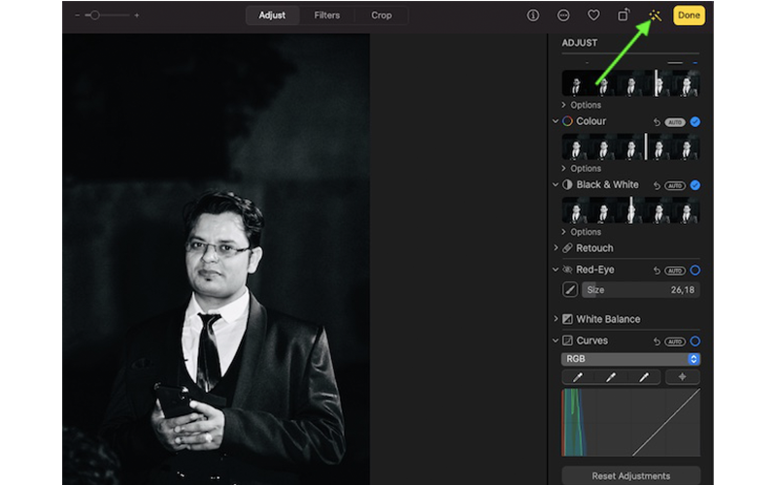Image resolution: width=776 pixels, height=485 pixels.
Task: Disable the Black & White blue checkmark
Action: [x=694, y=185]
